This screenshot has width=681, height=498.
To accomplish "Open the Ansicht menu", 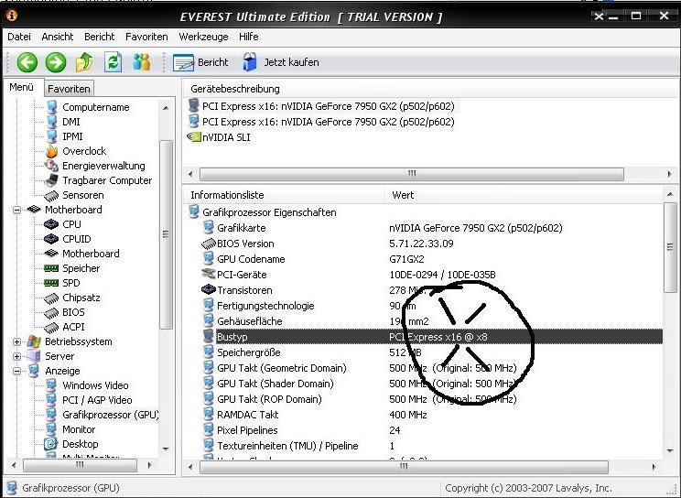I will 58,37.
